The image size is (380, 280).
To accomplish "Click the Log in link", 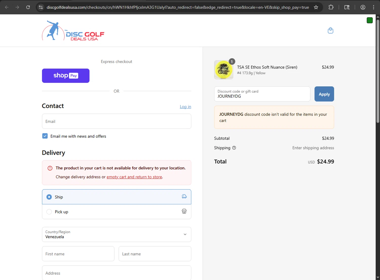I will (185, 107).
